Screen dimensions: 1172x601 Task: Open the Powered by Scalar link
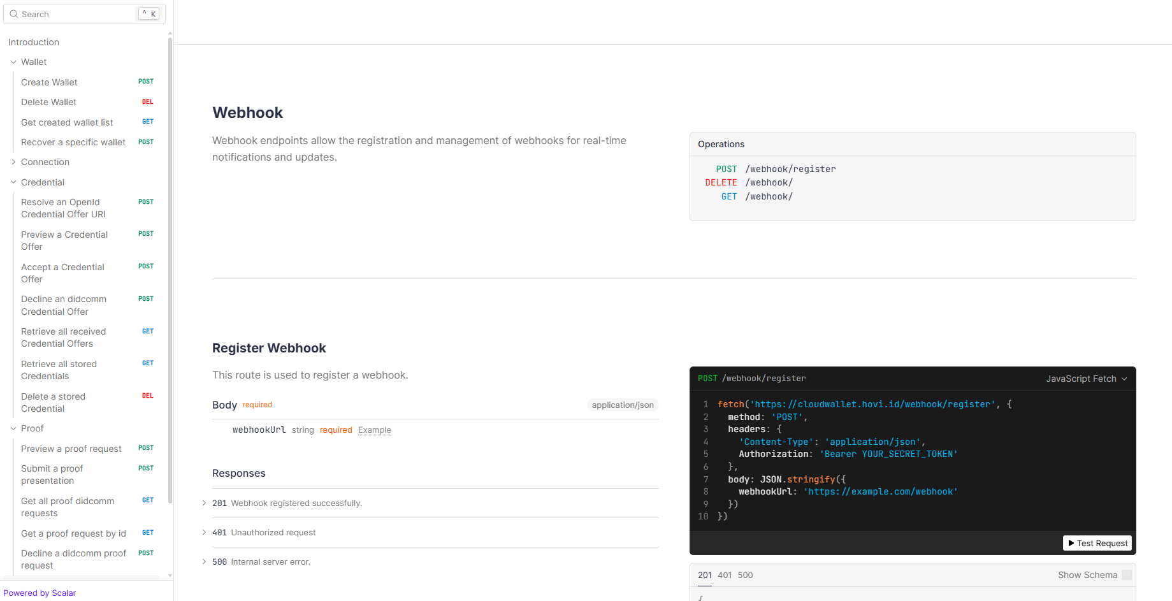tap(40, 593)
